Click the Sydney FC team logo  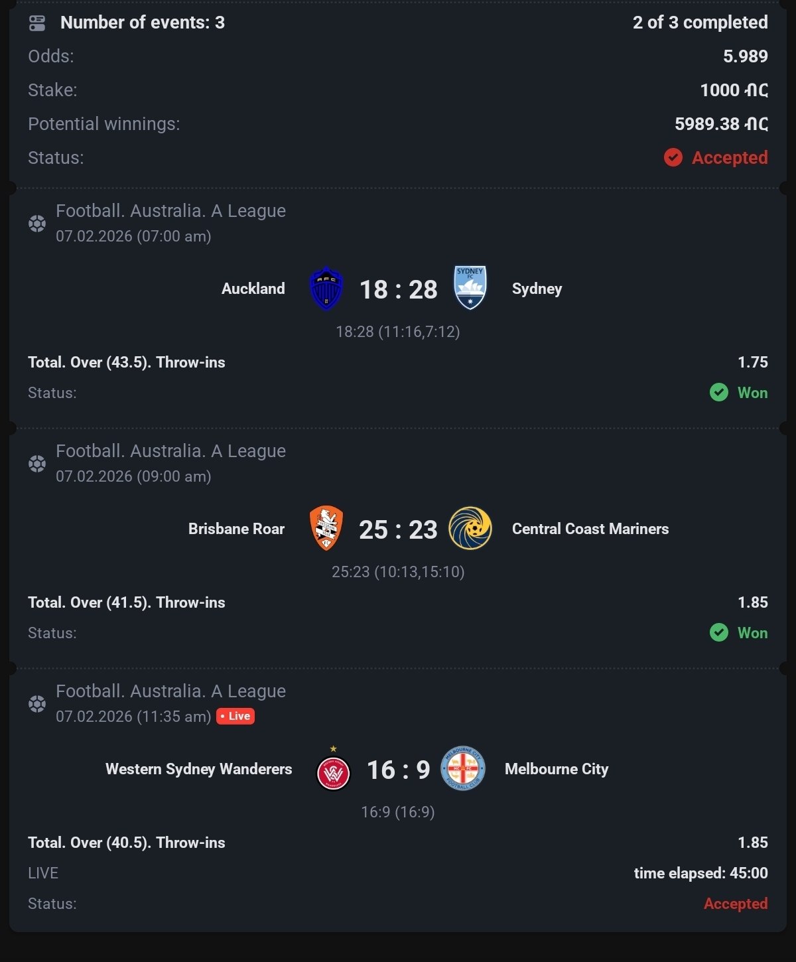[x=470, y=288]
